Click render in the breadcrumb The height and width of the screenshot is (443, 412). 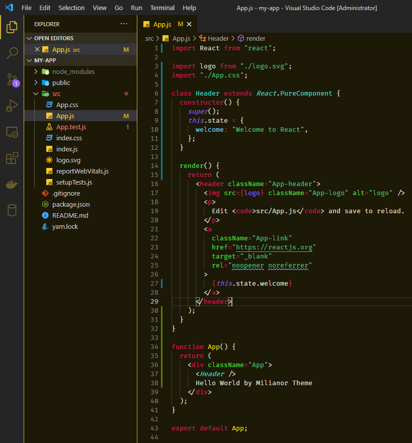tap(256, 38)
